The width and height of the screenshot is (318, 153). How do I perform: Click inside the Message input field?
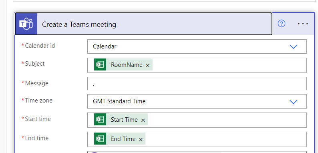point(197,83)
